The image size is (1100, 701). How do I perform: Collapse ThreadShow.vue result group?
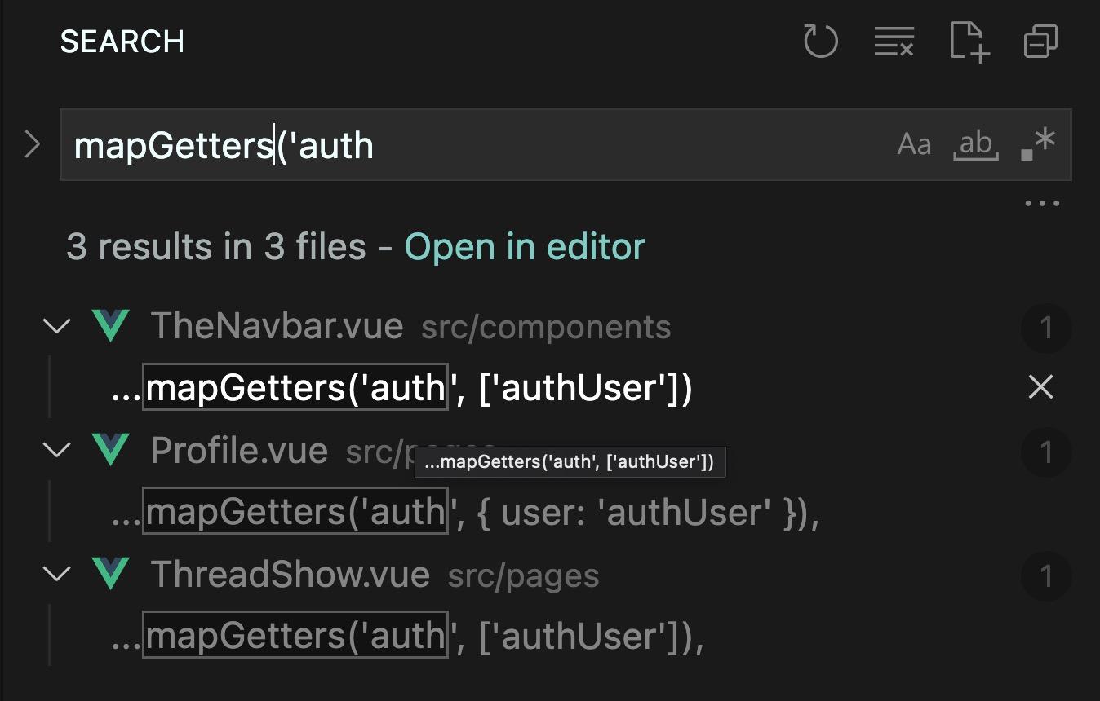click(56, 575)
